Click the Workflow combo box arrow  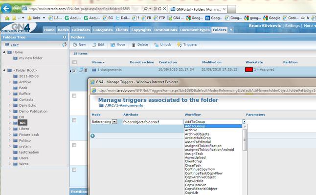(244, 121)
